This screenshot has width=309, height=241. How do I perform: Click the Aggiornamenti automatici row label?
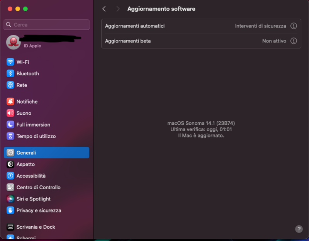click(135, 26)
